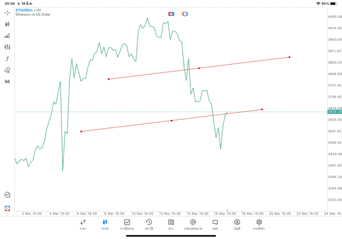
Task: Select the crosshair cursor tool
Action: coord(7,12)
